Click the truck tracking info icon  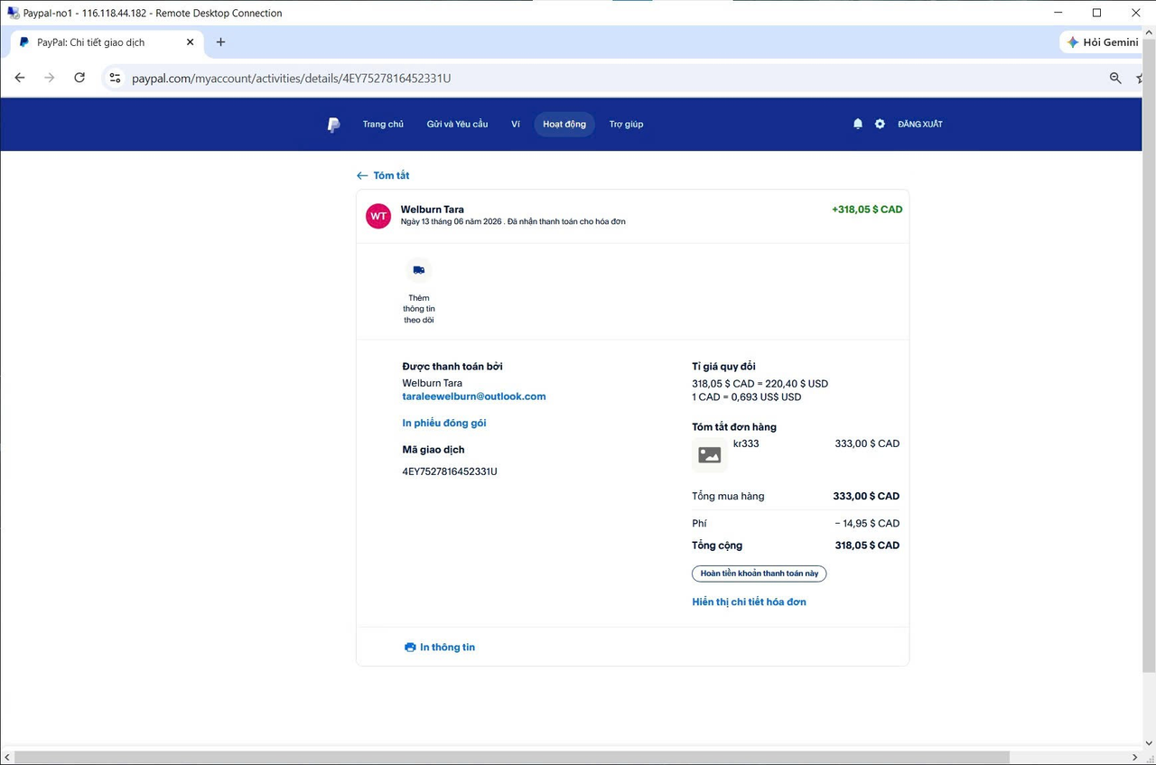point(418,270)
